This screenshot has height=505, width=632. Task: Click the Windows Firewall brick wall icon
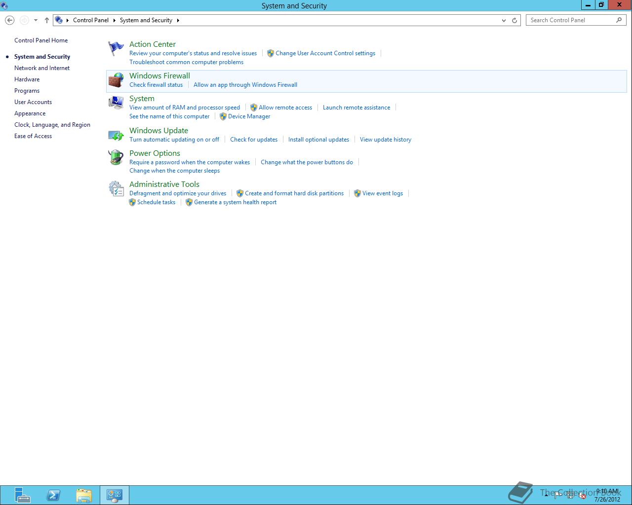click(x=116, y=80)
